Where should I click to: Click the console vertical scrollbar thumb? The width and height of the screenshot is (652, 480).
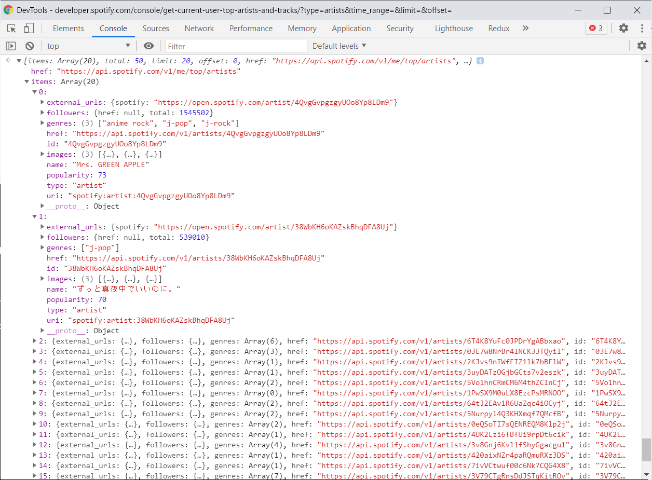click(x=646, y=449)
